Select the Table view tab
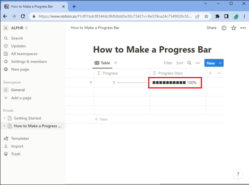This screenshot has width=249, height=185. tap(102, 63)
